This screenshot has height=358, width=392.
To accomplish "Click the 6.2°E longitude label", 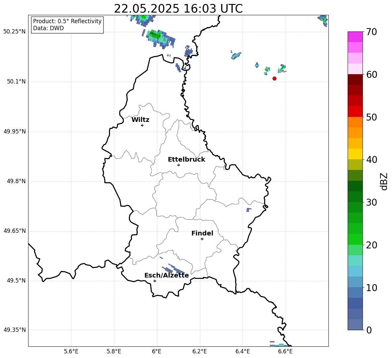I will (200, 351).
